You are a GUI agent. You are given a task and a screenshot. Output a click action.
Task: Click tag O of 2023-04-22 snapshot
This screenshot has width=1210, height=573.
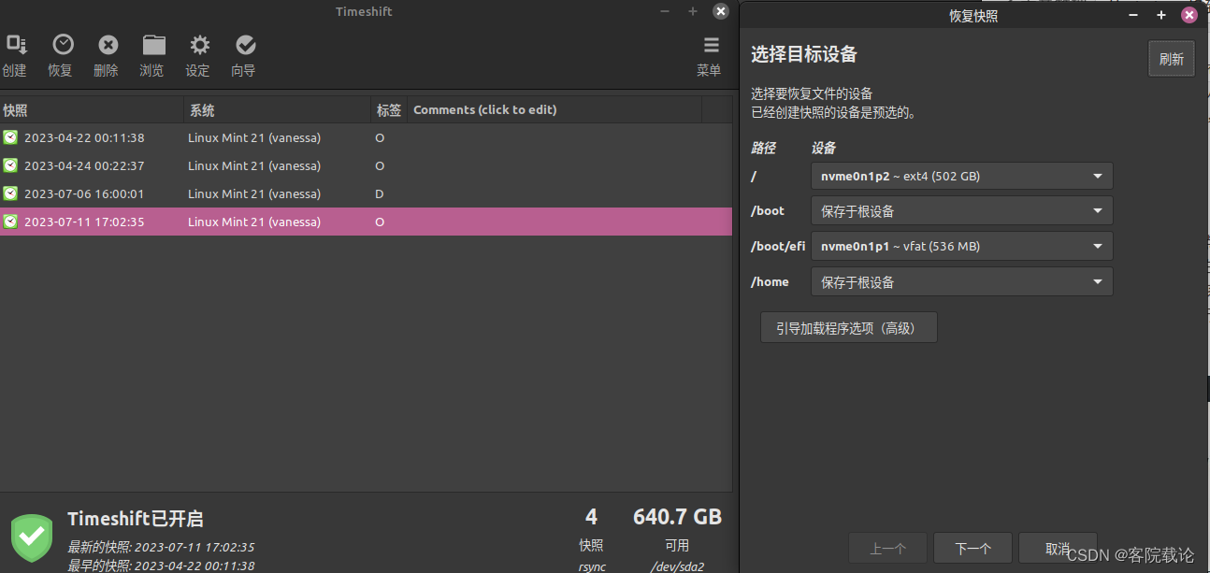[380, 137]
